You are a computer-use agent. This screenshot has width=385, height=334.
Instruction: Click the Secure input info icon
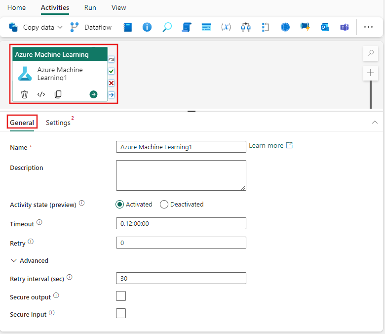51,313
